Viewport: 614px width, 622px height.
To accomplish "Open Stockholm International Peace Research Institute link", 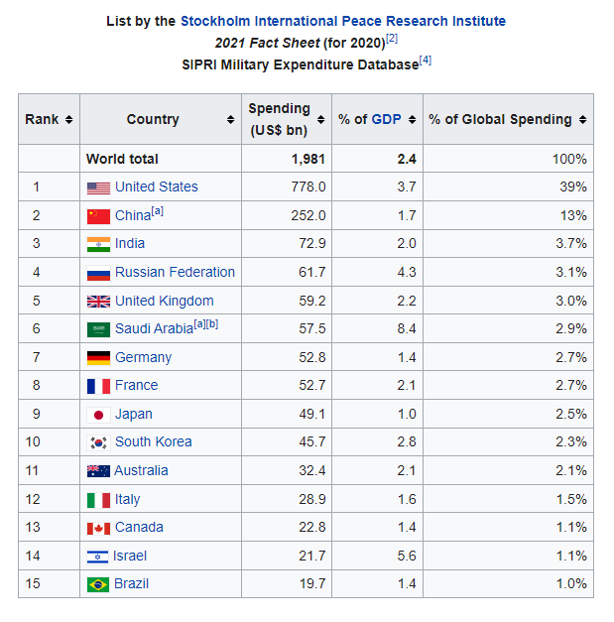I will pos(342,21).
